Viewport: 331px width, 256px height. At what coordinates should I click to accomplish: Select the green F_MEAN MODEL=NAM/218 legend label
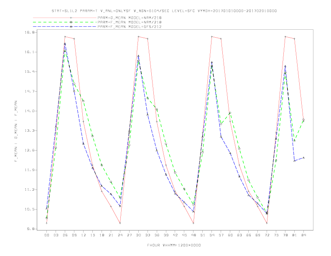[x=130, y=22]
